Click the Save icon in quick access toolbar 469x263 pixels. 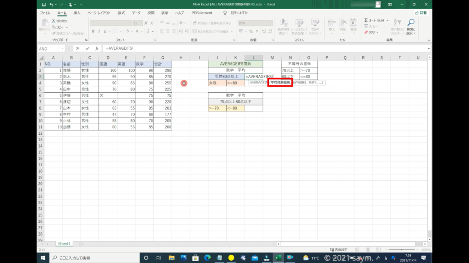point(43,4)
